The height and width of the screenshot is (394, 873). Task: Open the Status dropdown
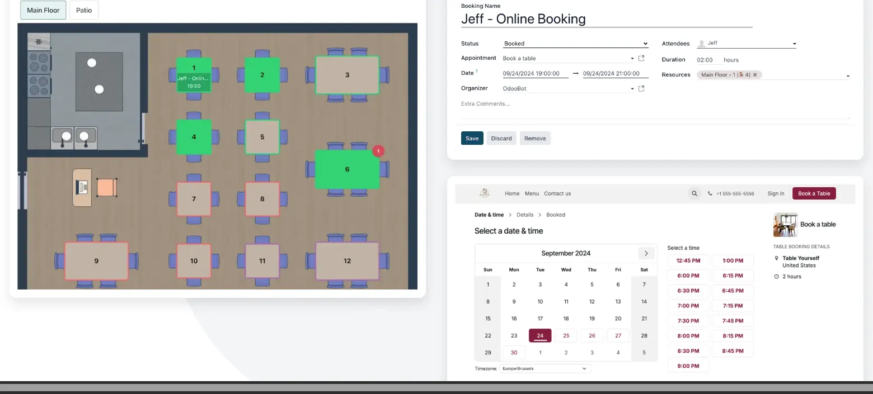[x=575, y=44]
